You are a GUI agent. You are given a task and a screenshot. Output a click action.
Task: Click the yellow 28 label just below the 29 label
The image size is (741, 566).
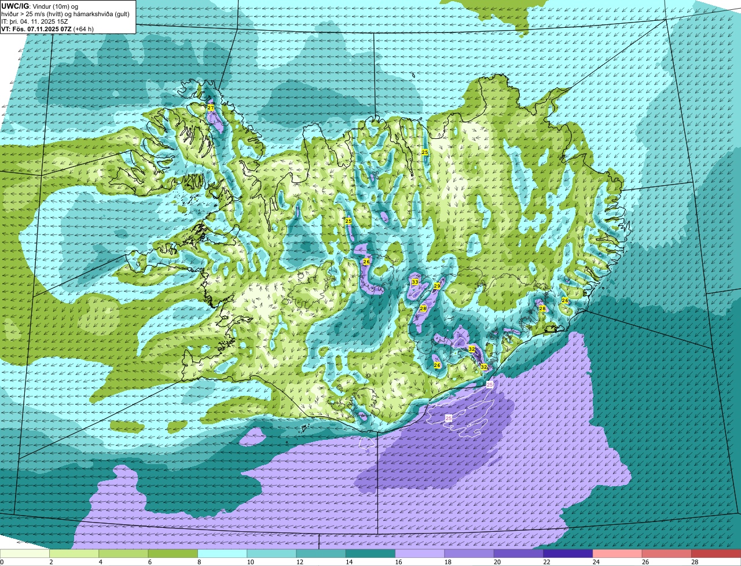[x=423, y=308]
